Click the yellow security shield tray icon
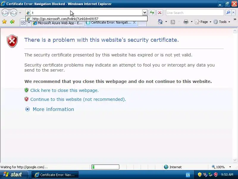 coord(200,175)
